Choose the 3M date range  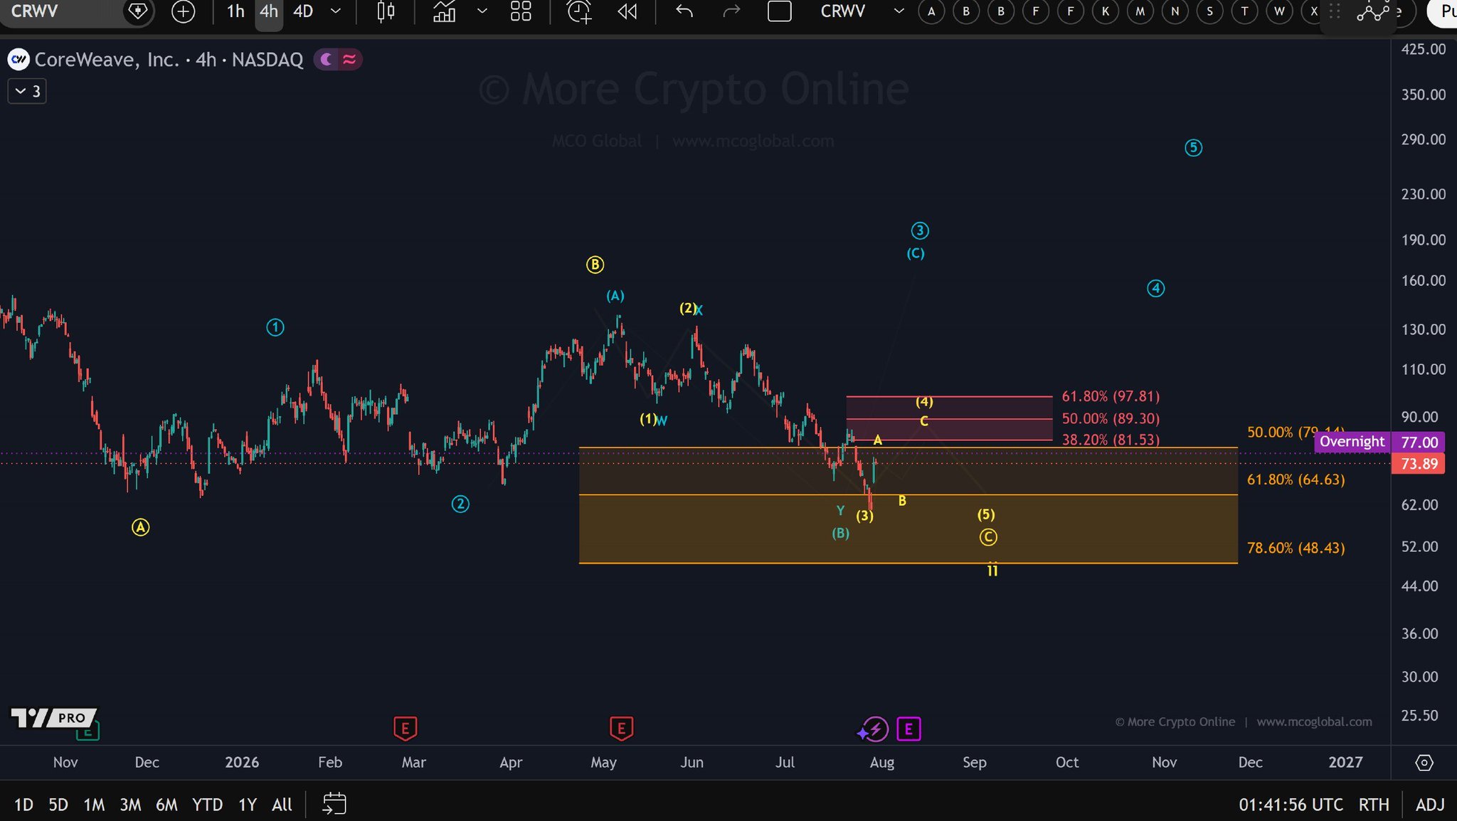coord(130,805)
